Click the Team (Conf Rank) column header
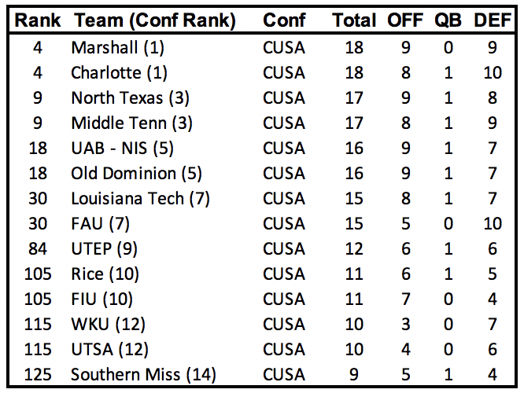The image size is (524, 393). pyautogui.click(x=153, y=21)
